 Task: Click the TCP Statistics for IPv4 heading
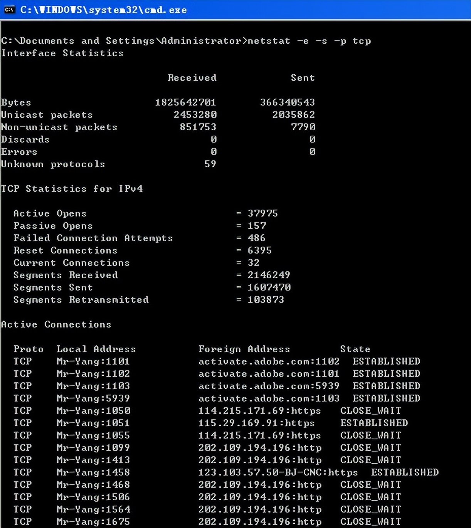[x=71, y=188]
